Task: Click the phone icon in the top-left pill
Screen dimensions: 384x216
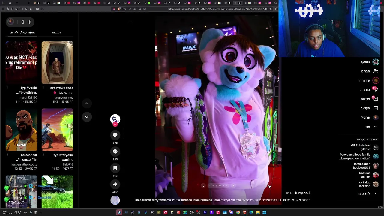Action: [22, 22]
